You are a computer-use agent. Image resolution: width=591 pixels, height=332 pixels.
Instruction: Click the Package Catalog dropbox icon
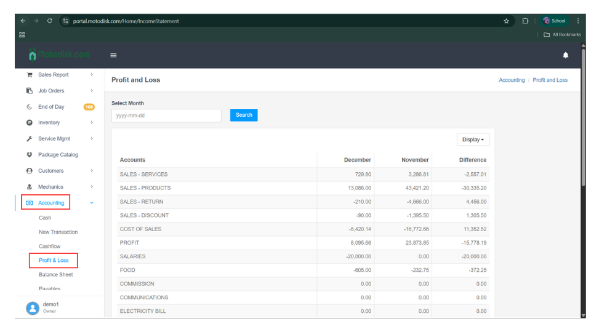29,155
